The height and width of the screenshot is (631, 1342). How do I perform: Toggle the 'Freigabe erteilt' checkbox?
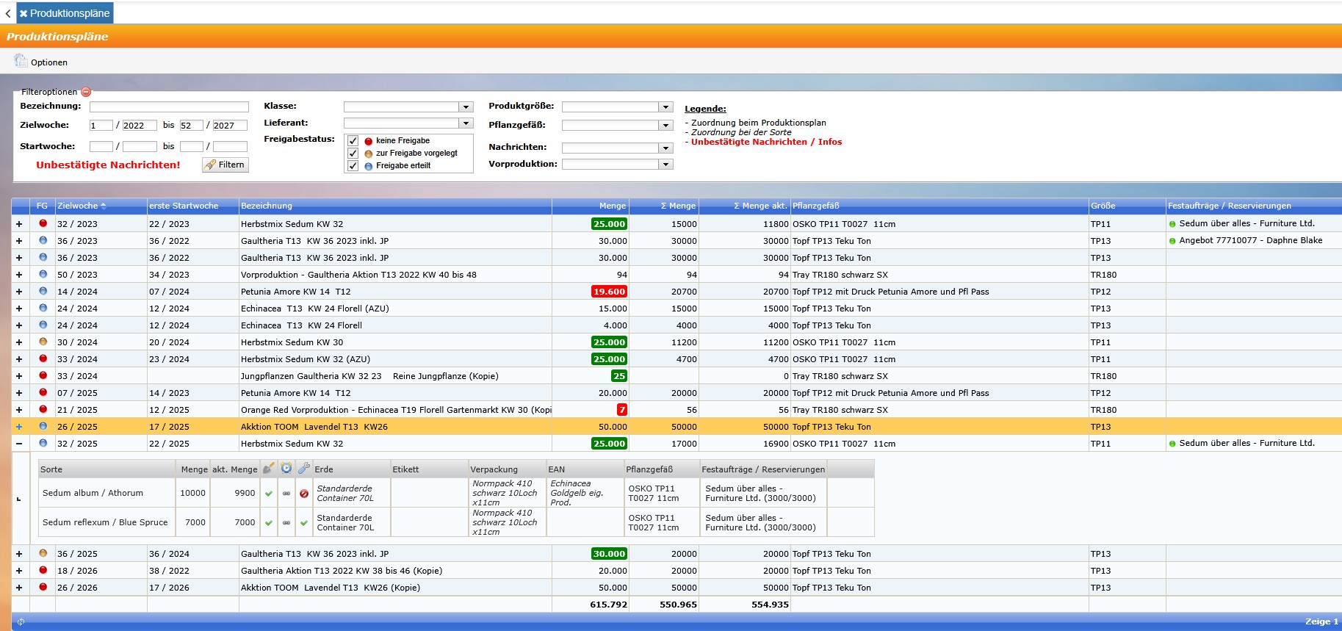tap(353, 166)
